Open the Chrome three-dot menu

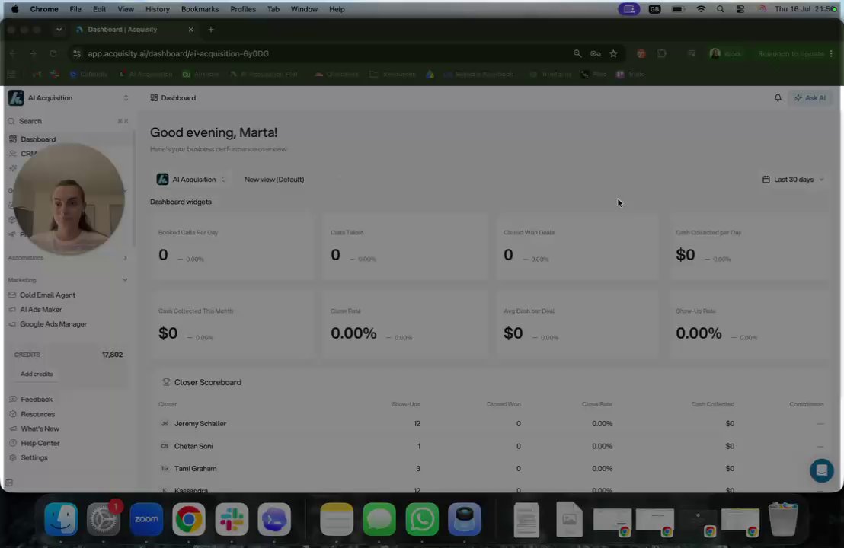(x=832, y=54)
